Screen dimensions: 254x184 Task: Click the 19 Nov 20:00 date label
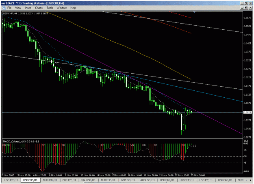click(151, 175)
